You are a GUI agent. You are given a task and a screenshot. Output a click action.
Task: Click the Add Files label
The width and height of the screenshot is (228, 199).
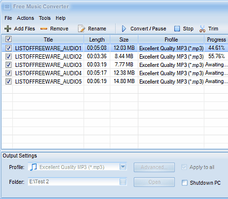24,29
